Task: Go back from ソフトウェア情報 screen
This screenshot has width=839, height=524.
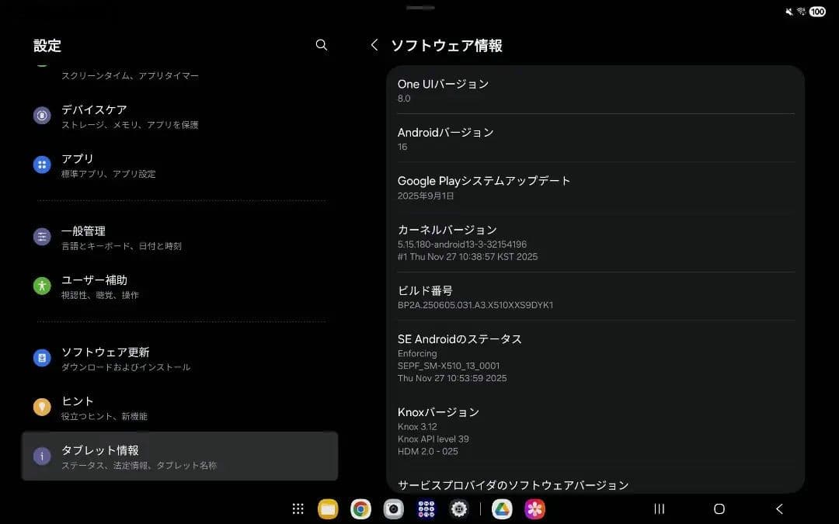Action: (x=374, y=45)
